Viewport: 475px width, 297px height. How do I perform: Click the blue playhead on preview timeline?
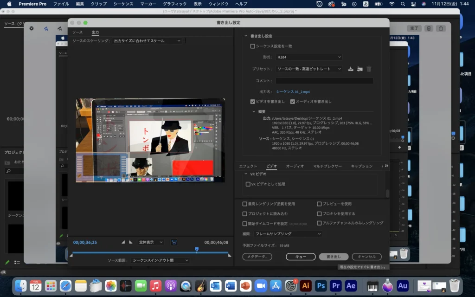197,250
